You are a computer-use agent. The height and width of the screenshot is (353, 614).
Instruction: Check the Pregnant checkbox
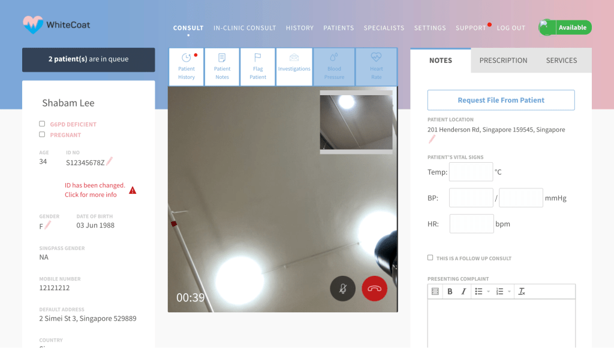point(42,135)
